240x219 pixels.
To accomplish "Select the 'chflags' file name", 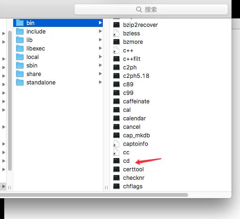I will pyautogui.click(x=132, y=186).
